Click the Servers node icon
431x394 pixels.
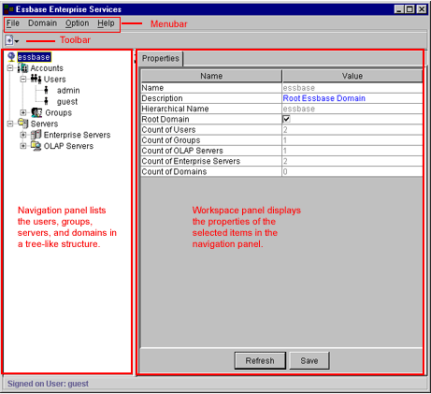coord(23,124)
